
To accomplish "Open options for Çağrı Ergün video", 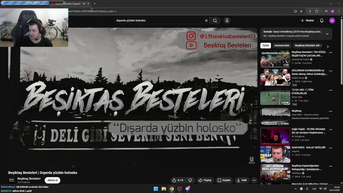I will click(331, 129).
